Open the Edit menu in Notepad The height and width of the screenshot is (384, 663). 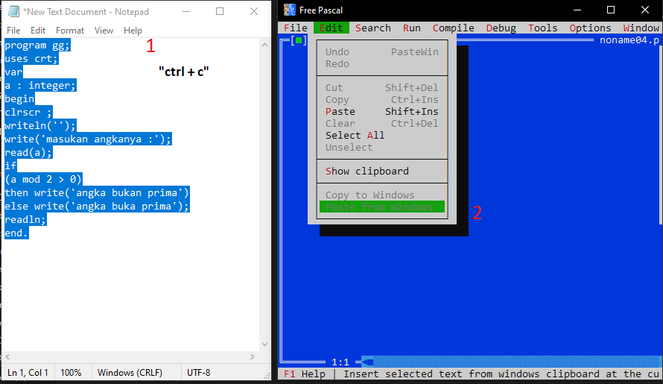click(38, 31)
